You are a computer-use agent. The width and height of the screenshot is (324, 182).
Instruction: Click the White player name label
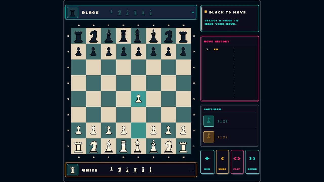90,170
